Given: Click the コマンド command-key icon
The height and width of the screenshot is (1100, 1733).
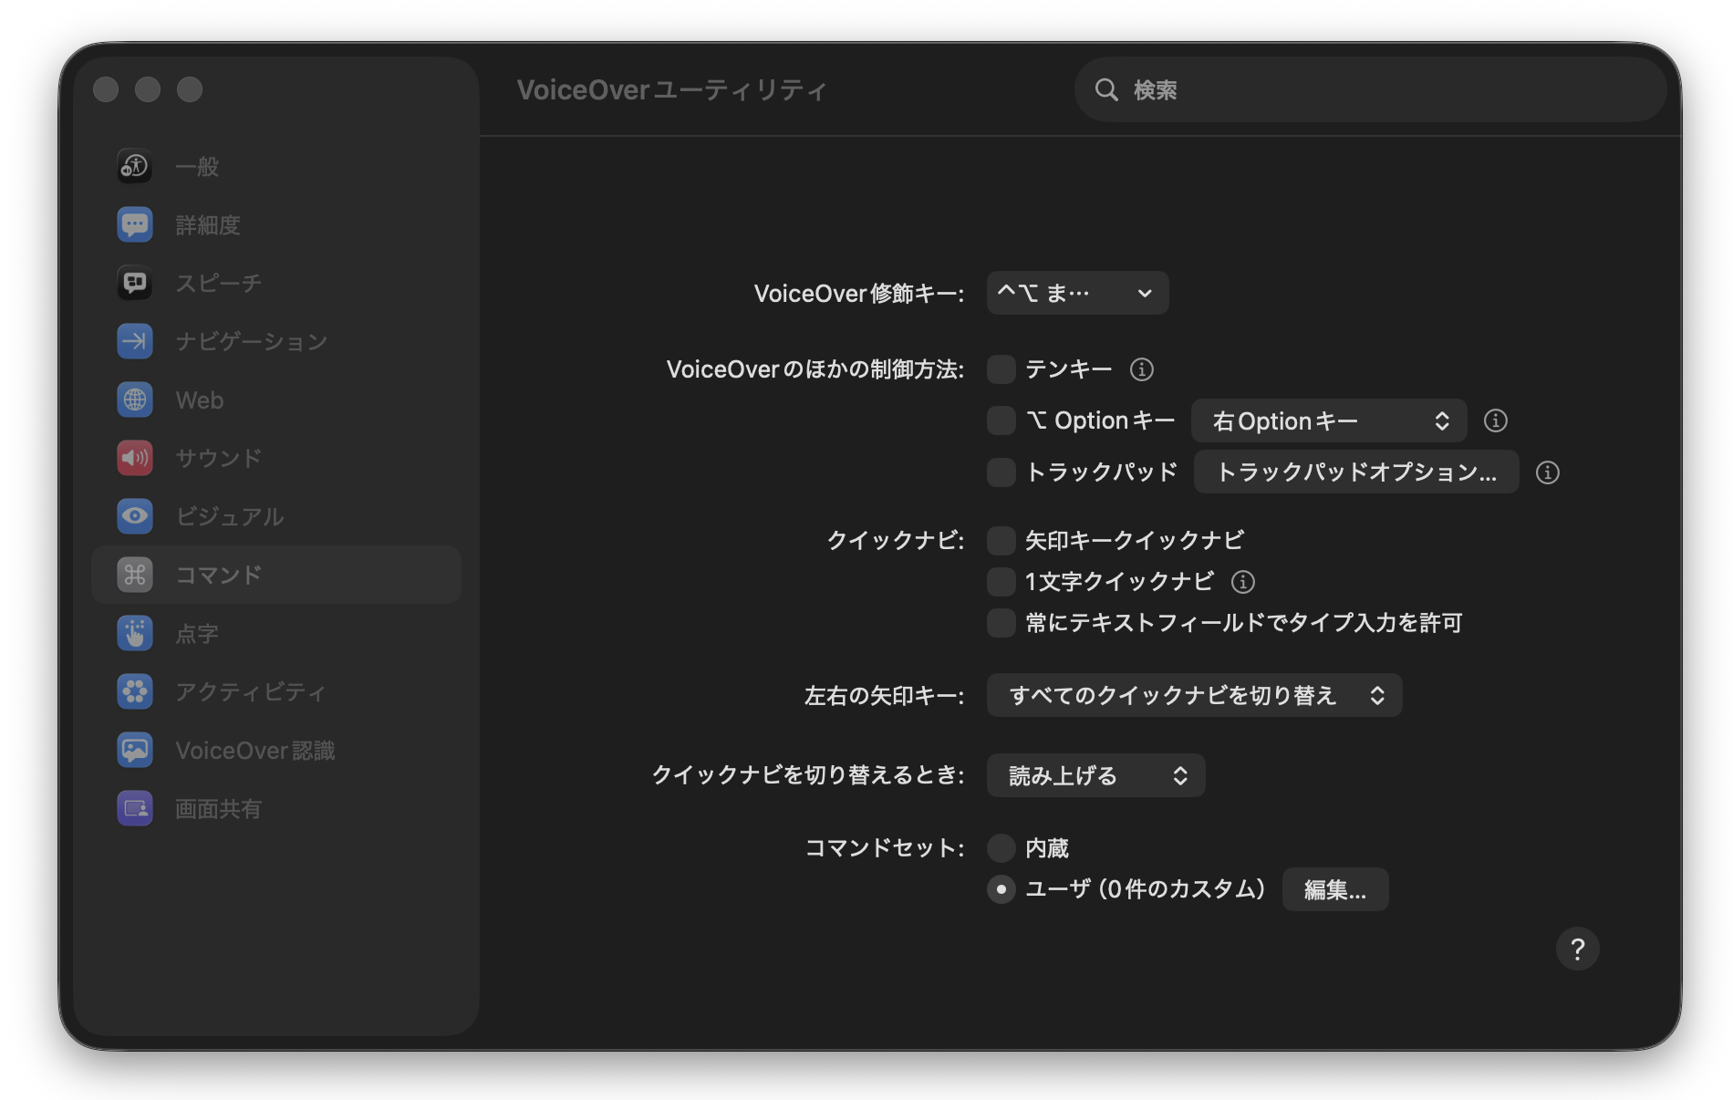Looking at the screenshot, I should (135, 575).
